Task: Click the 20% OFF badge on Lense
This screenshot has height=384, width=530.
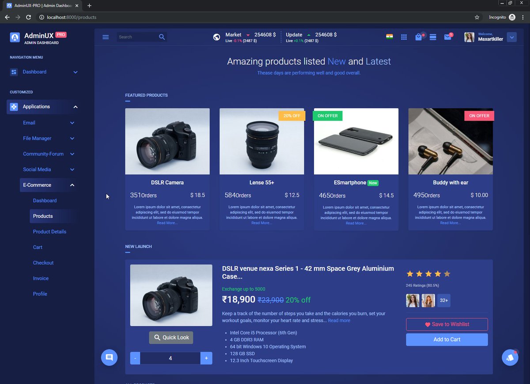Action: point(291,116)
